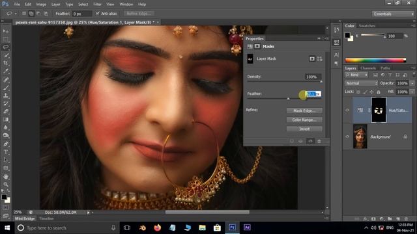Open the Layer menu
This screenshot has width=417, height=234.
55,5
